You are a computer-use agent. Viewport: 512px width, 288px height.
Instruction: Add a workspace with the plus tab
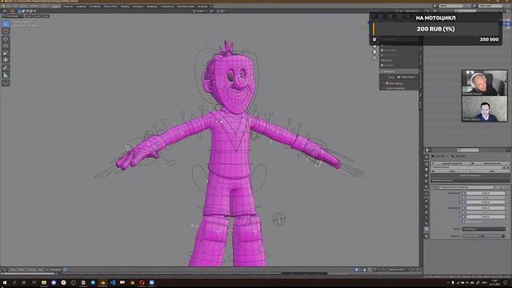click(x=211, y=6)
